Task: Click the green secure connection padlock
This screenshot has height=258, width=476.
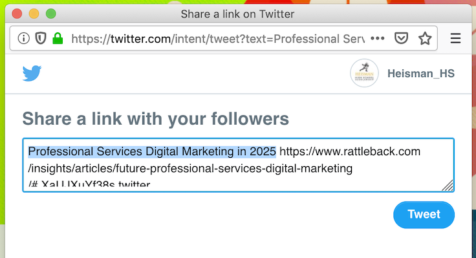Action: 58,38
